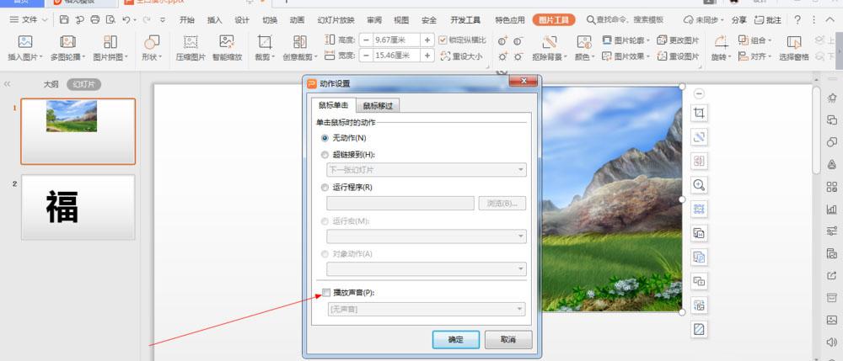The width and height of the screenshot is (843, 361).
Task: Expand the Picture Effects (图片效果) dropdown
Action: (x=647, y=56)
